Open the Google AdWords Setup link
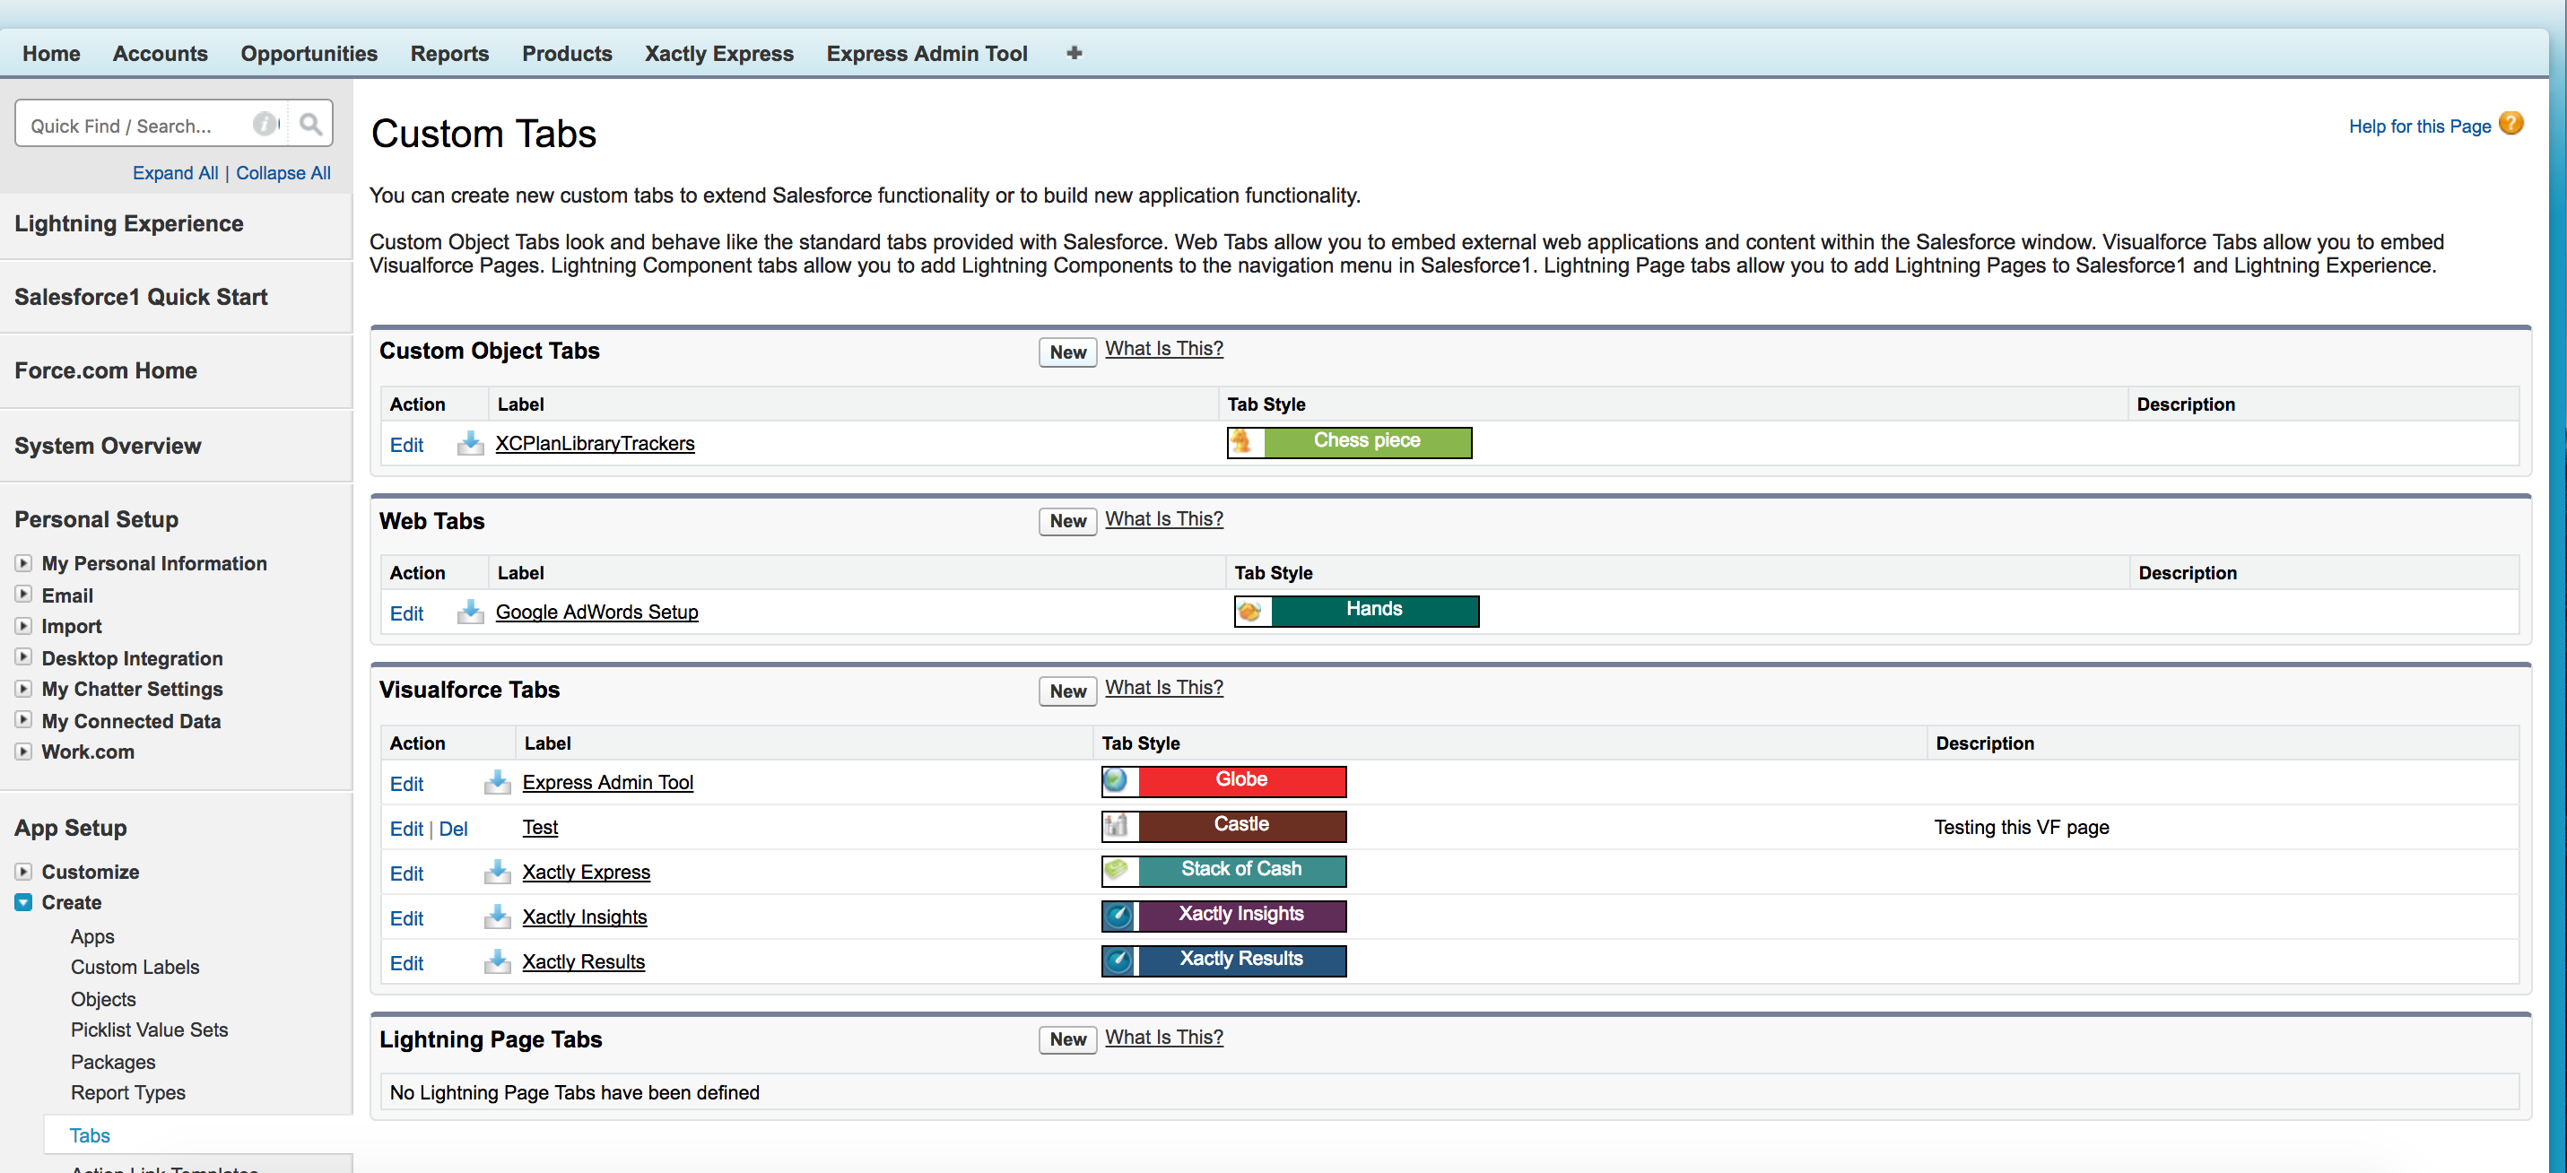The width and height of the screenshot is (2567, 1173). pos(597,612)
